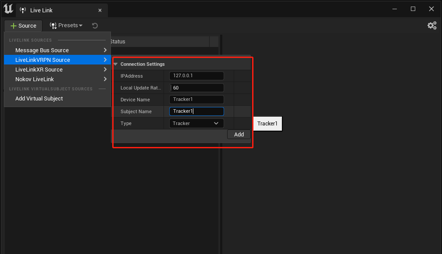The width and height of the screenshot is (442, 254).
Task: Collapse the Connection Settings section
Action: (x=115, y=64)
